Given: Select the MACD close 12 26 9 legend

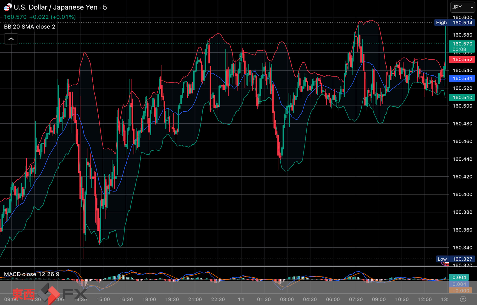Looking at the screenshot, I should coord(32,274).
